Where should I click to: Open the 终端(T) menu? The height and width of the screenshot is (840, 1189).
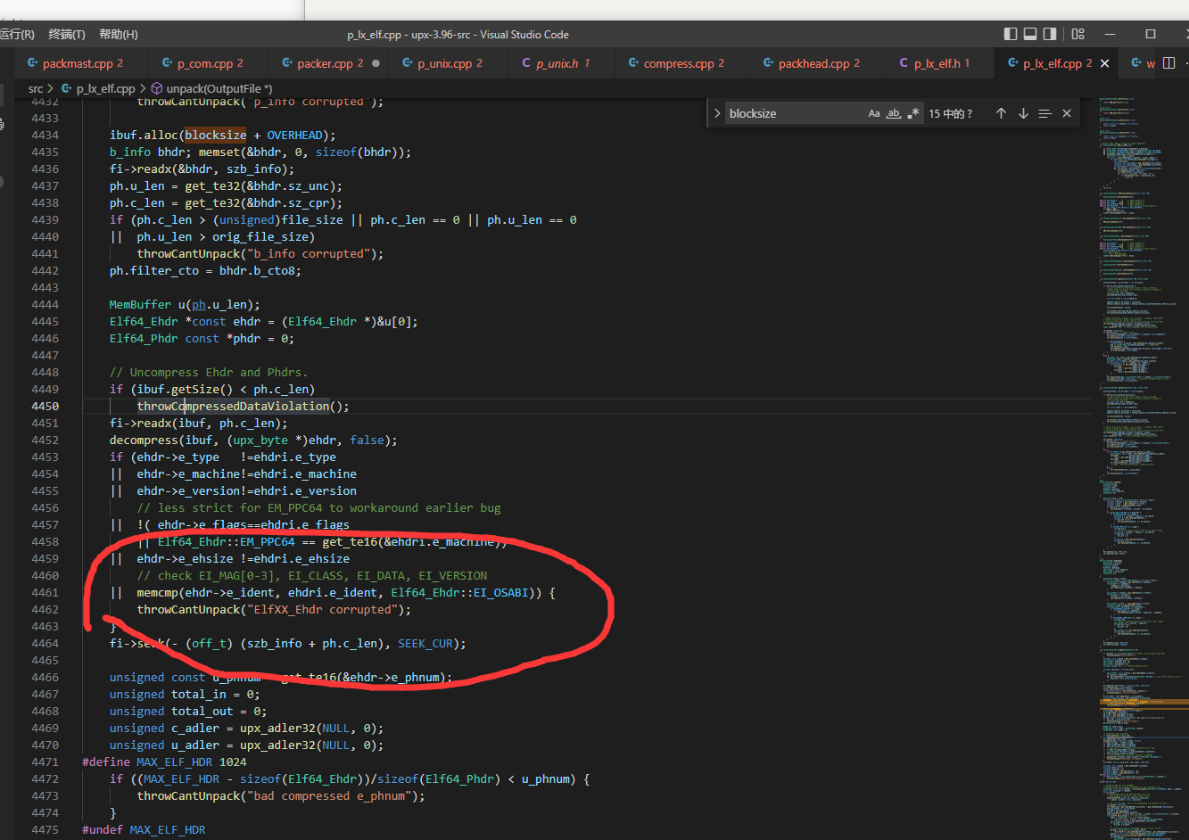67,34
